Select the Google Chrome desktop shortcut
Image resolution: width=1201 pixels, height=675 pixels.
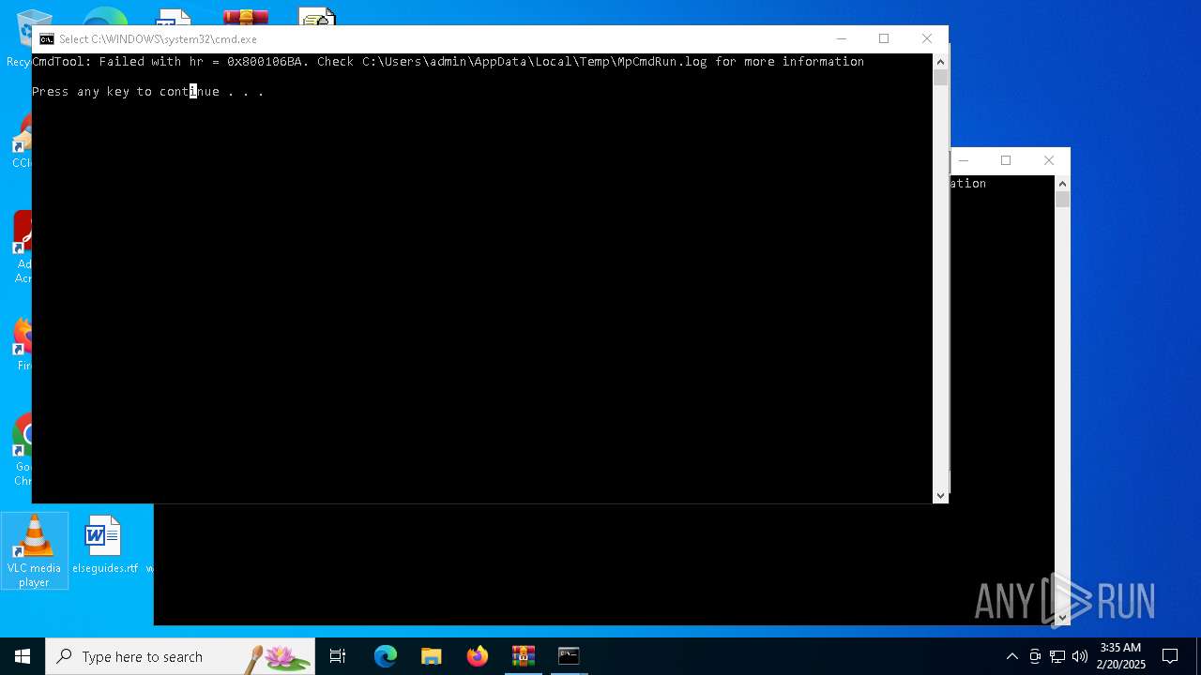[23, 450]
